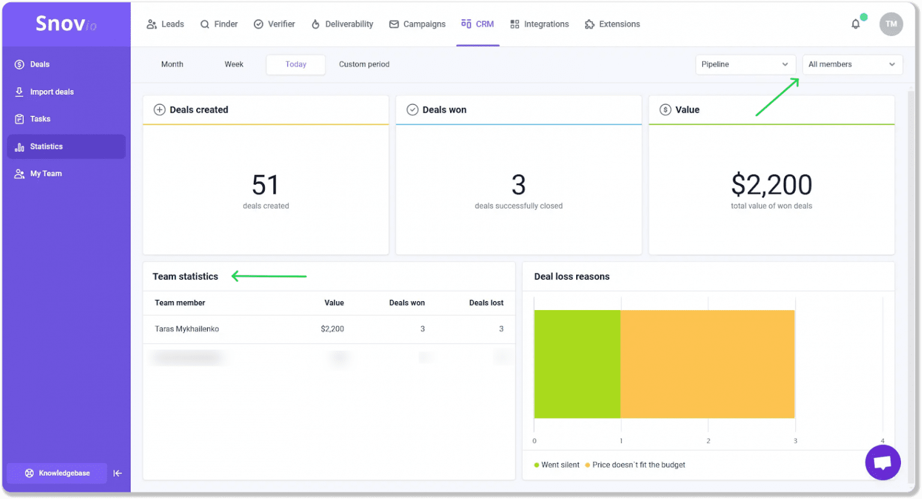This screenshot has height=499, width=922.
Task: Select the Week period tab
Action: pos(234,64)
